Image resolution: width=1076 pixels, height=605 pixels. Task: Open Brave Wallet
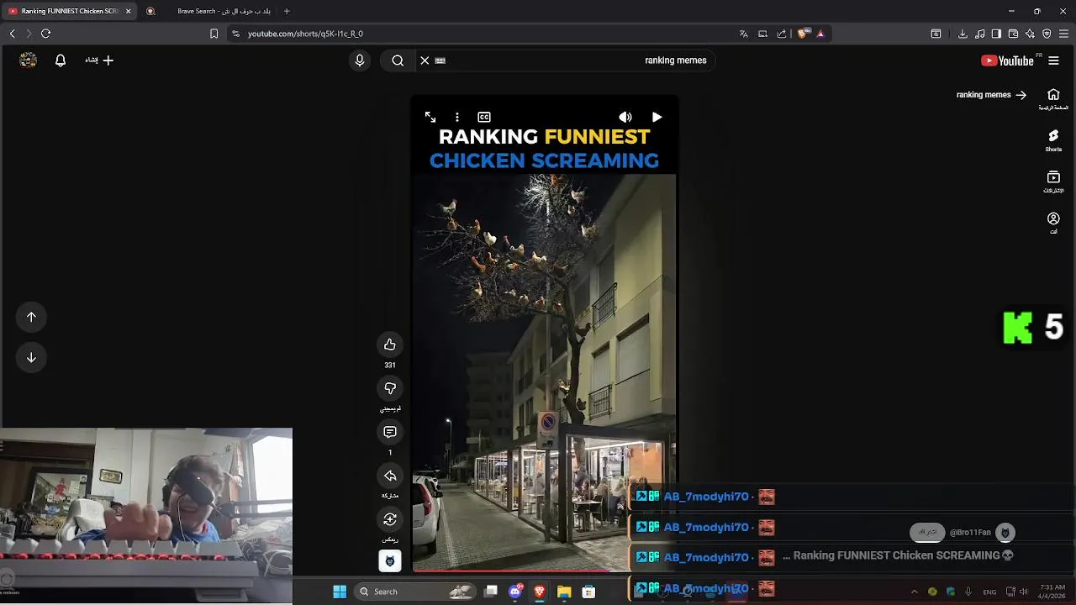pyautogui.click(x=1013, y=34)
